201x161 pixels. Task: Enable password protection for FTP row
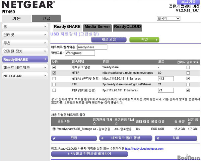[x=188, y=84]
